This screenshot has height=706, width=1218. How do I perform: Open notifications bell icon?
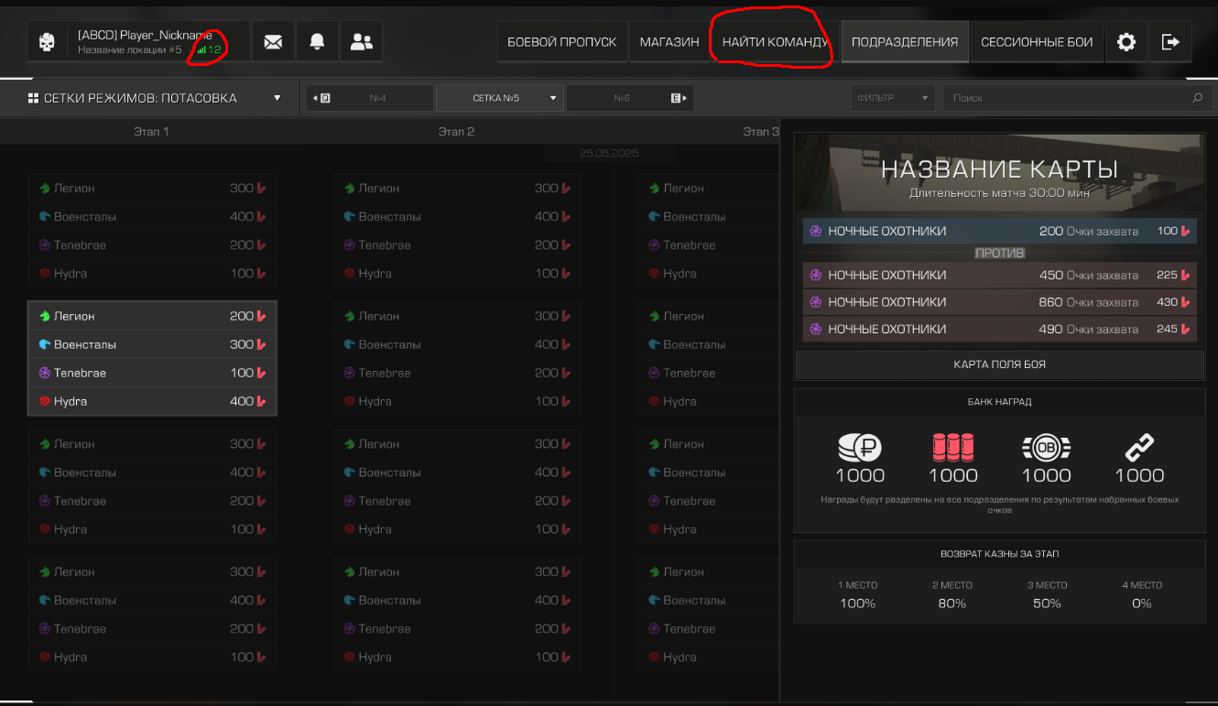click(317, 42)
